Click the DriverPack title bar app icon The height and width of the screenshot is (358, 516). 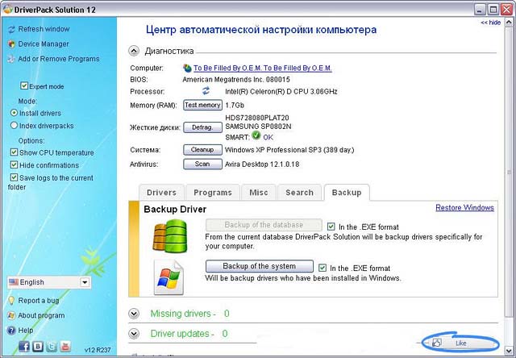(7, 9)
